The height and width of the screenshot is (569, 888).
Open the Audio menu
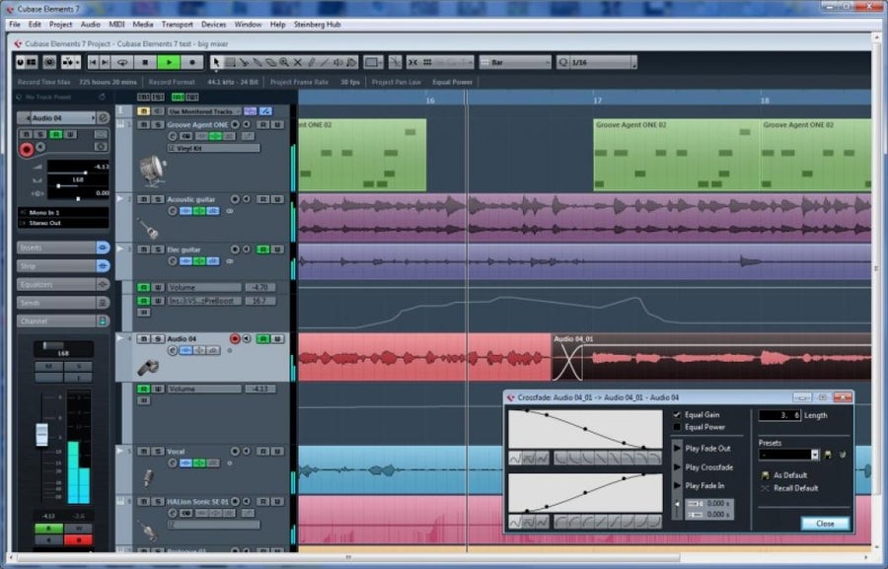[x=91, y=25]
